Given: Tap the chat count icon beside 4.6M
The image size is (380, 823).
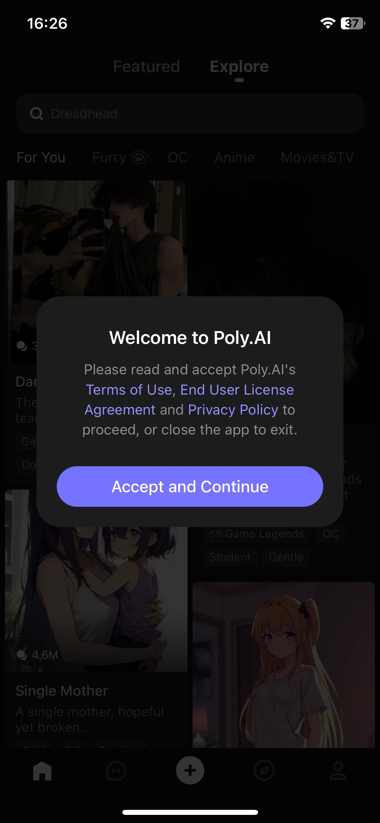Looking at the screenshot, I should 22,655.
